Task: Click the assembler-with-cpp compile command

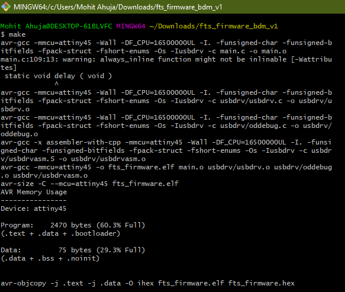Action: pos(166,150)
